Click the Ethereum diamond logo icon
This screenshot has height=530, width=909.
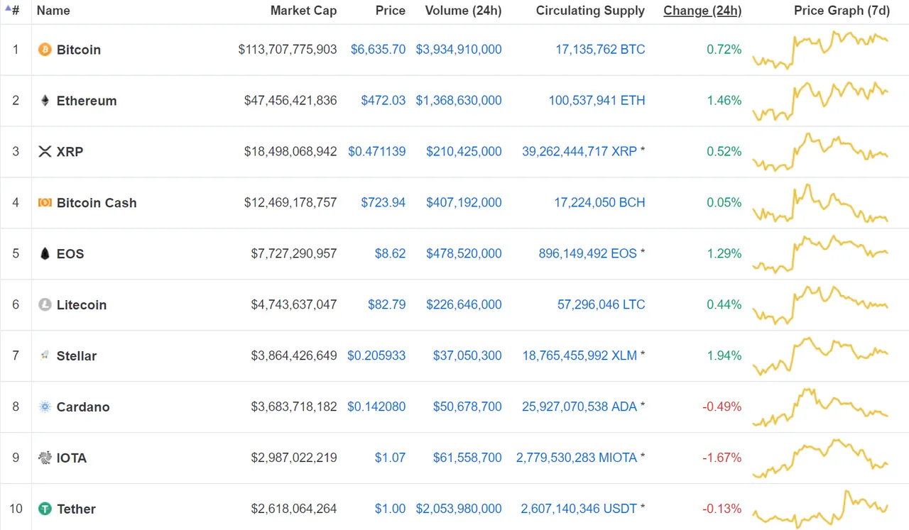coord(45,101)
